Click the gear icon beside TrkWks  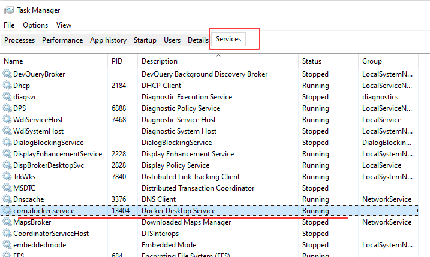tap(7, 177)
